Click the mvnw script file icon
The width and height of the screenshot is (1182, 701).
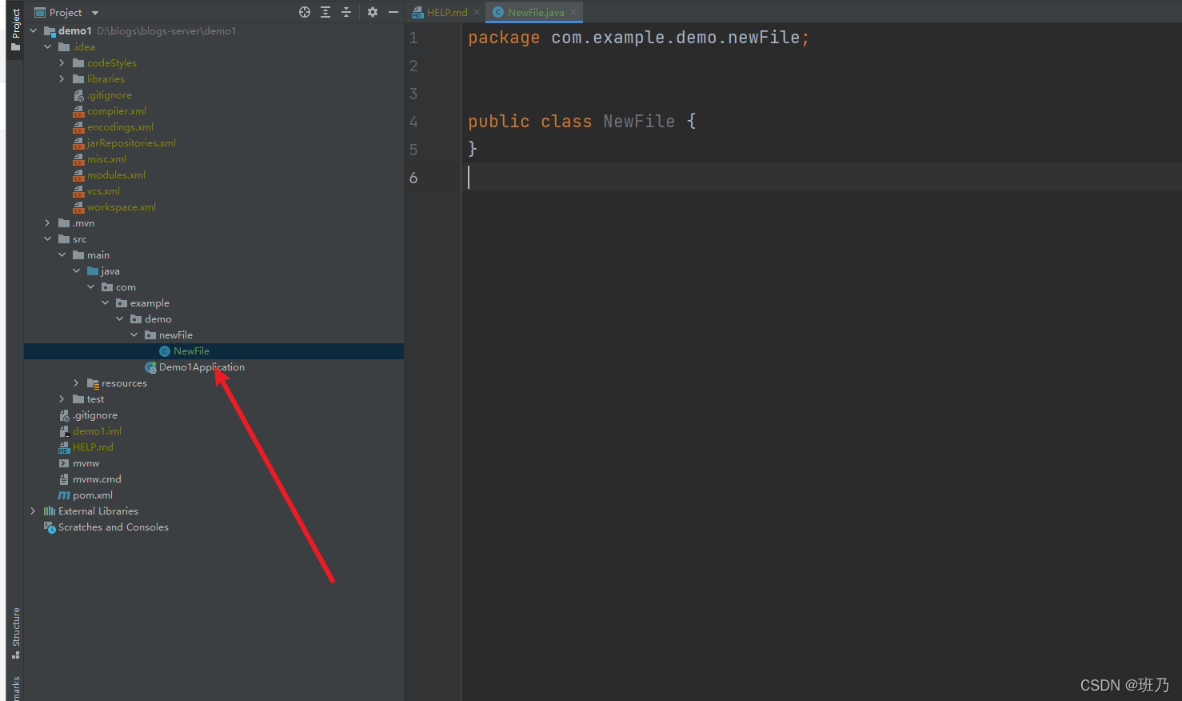pos(64,463)
